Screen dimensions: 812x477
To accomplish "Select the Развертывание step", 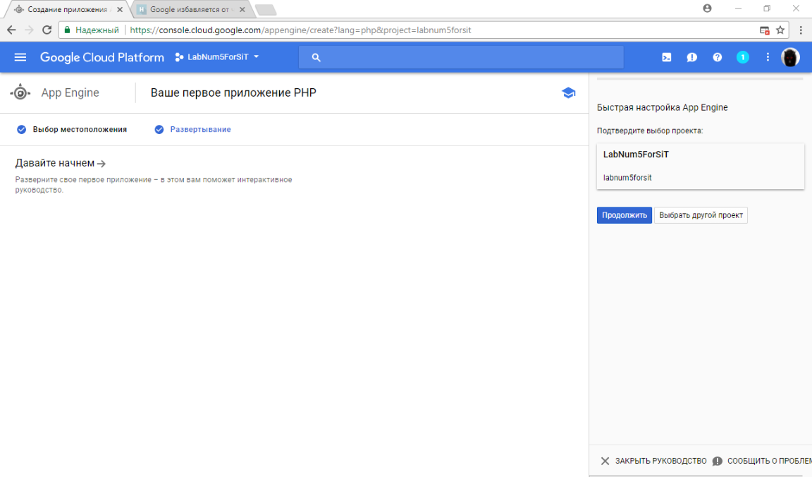I will (x=192, y=130).
